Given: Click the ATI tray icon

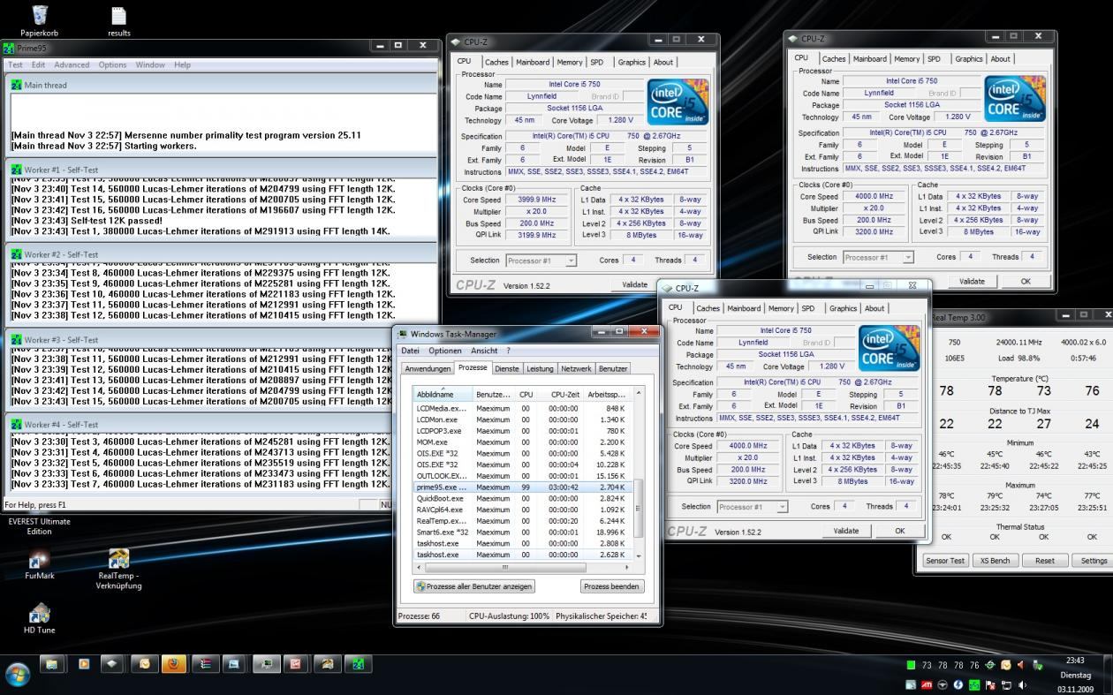Looking at the screenshot, I should (927, 684).
